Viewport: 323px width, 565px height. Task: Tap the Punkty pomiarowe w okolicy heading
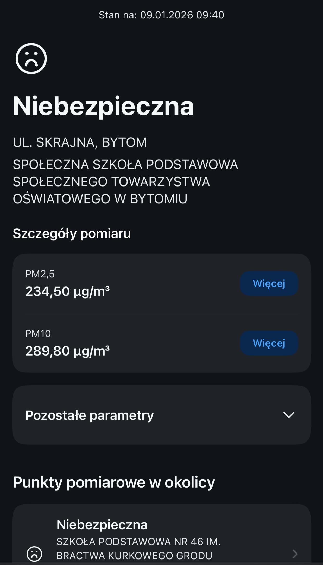pos(114,482)
